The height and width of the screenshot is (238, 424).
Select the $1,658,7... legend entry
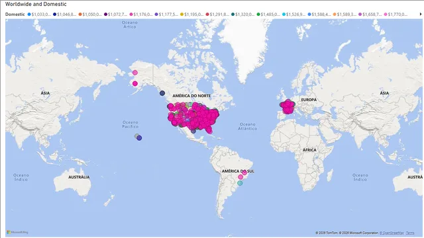pyautogui.click(x=370, y=15)
